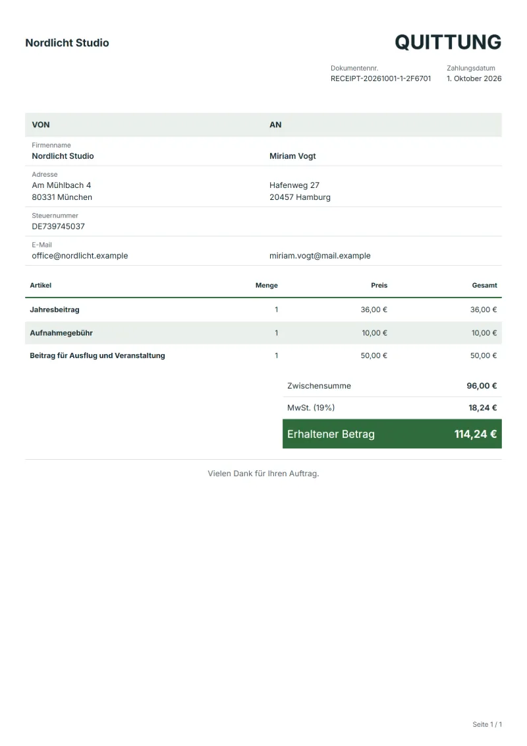
Task: Select the total amount 114,24 €
Action: click(476, 434)
